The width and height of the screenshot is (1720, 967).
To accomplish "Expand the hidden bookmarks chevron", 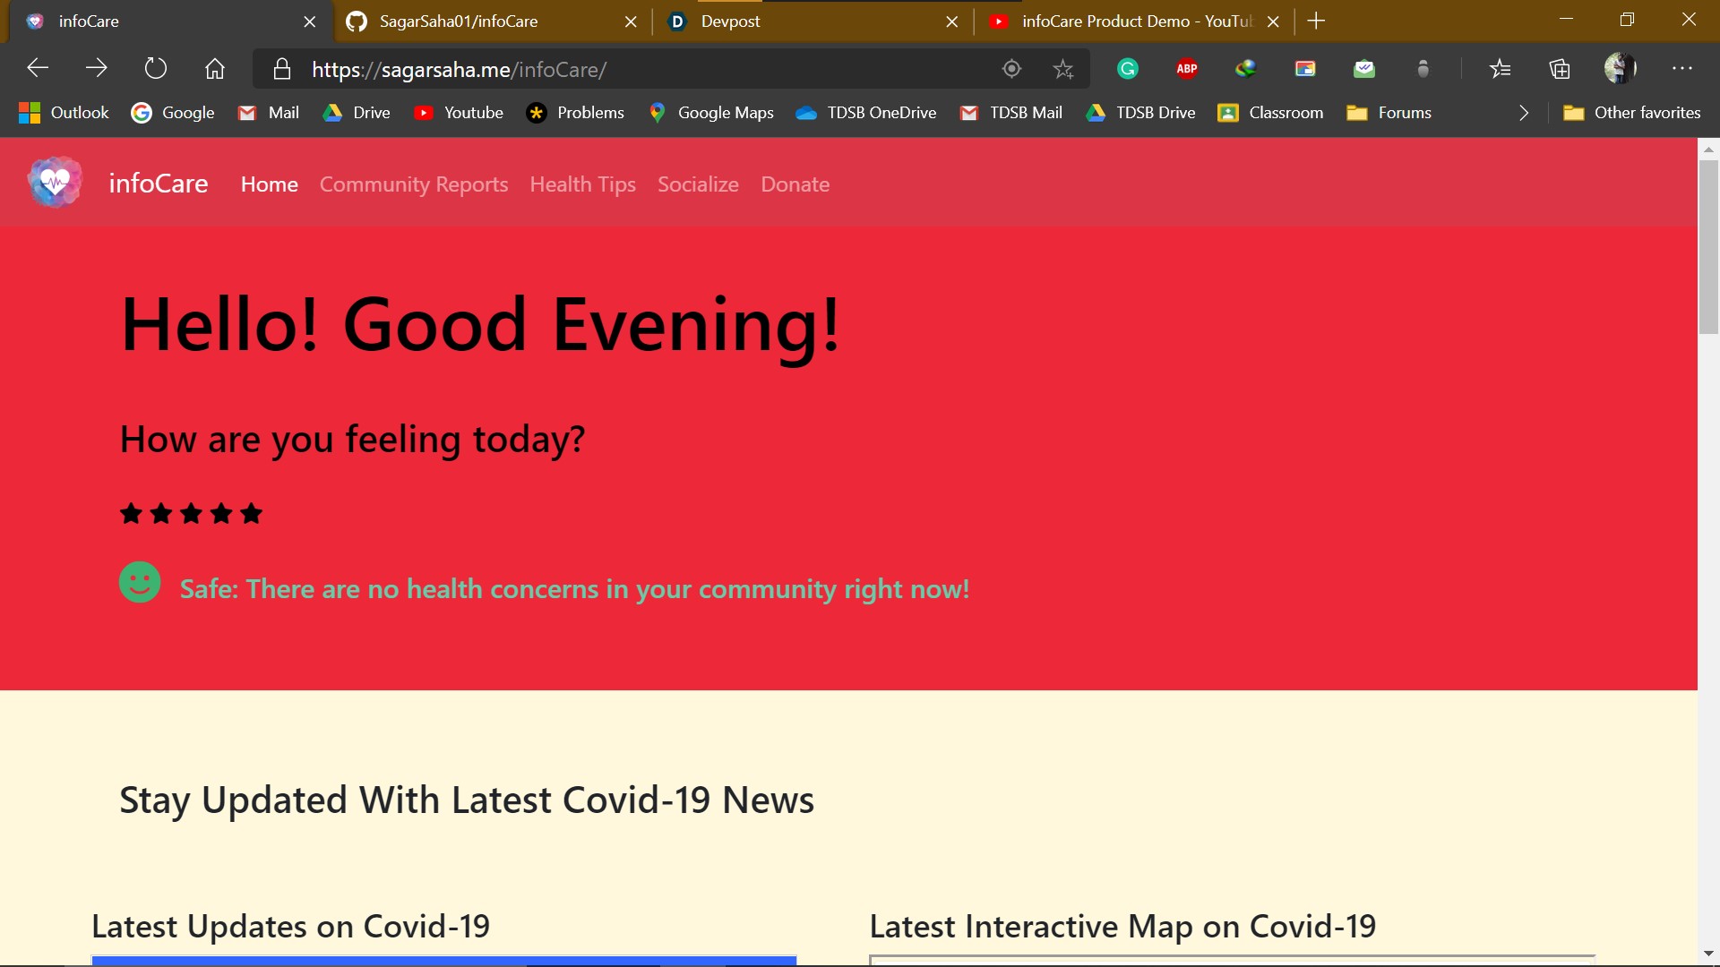I will click(1524, 113).
